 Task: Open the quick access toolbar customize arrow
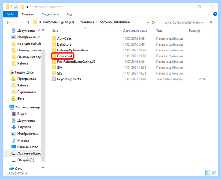[27, 7]
